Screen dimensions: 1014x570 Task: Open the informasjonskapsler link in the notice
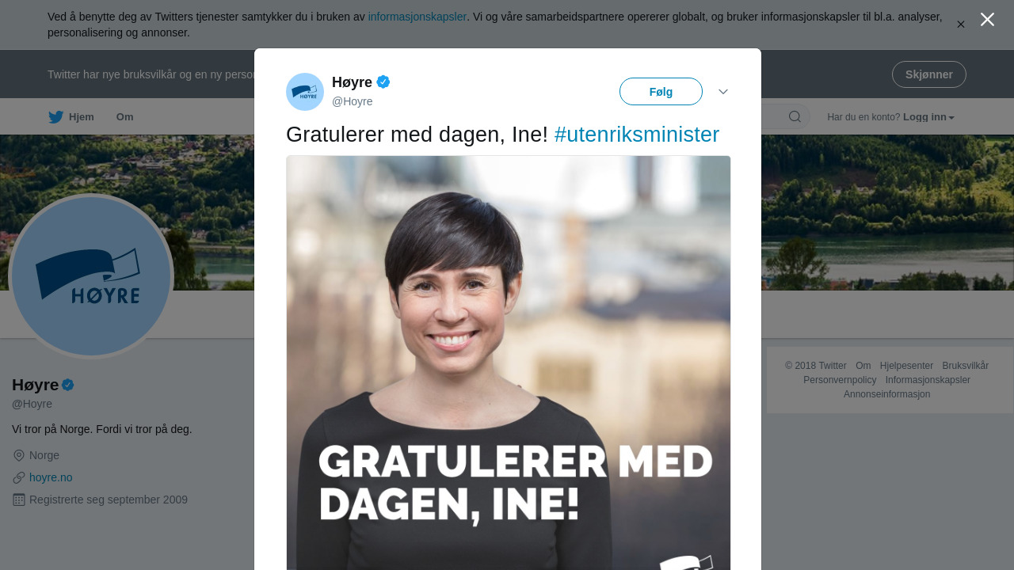[x=417, y=17]
